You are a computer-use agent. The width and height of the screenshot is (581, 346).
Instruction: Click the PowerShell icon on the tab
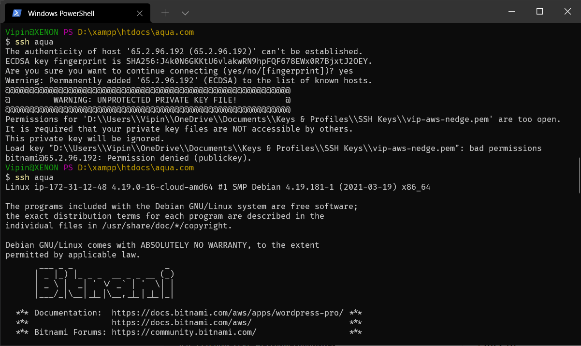[x=17, y=13]
